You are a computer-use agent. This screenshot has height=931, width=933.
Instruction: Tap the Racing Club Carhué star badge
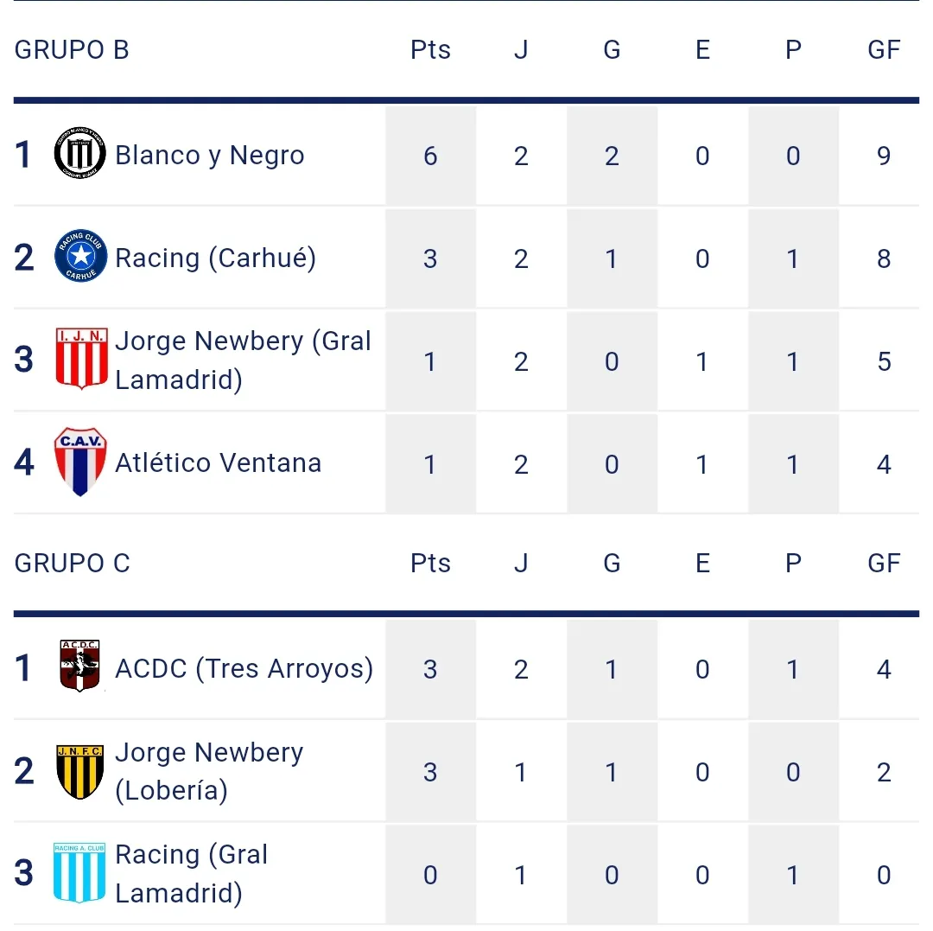point(80,257)
